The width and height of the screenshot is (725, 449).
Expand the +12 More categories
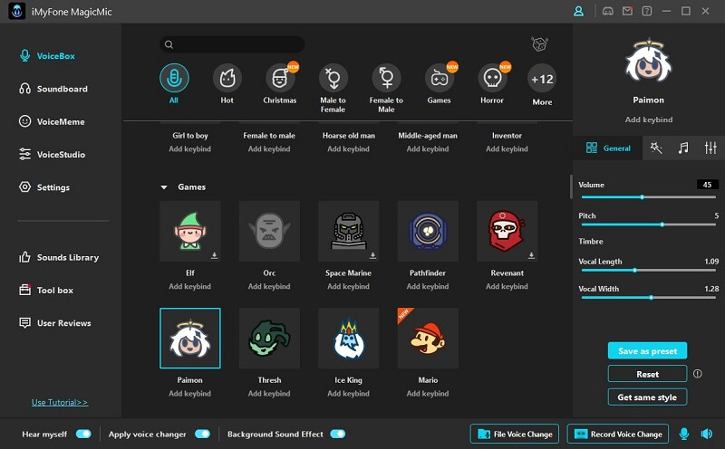[x=542, y=80]
